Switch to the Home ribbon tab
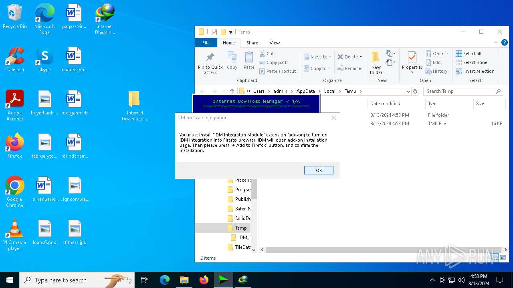 click(229, 43)
